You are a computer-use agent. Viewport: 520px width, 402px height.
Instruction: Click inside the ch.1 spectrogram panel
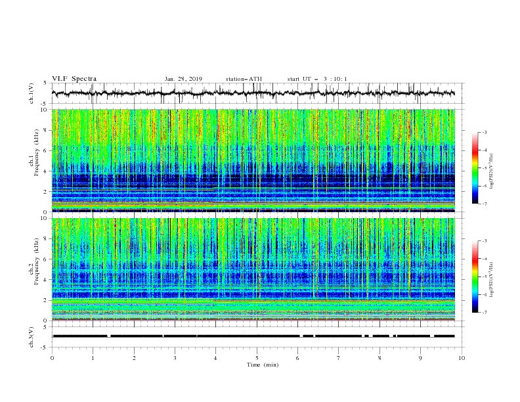point(253,160)
